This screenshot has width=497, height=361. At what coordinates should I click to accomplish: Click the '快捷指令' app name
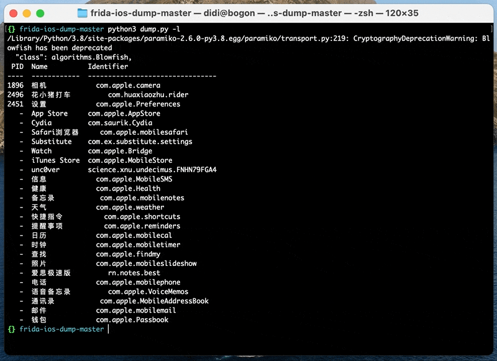47,216
